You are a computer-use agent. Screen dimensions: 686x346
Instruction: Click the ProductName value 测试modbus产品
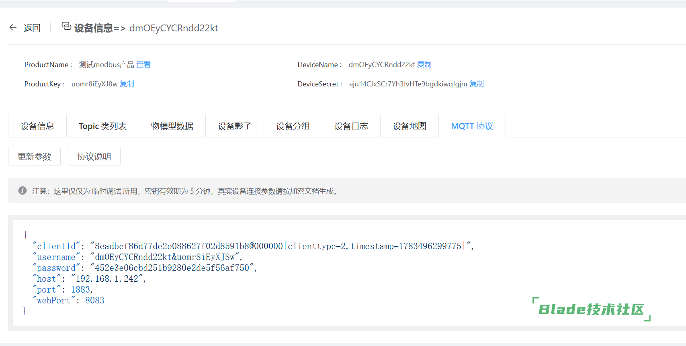[106, 64]
